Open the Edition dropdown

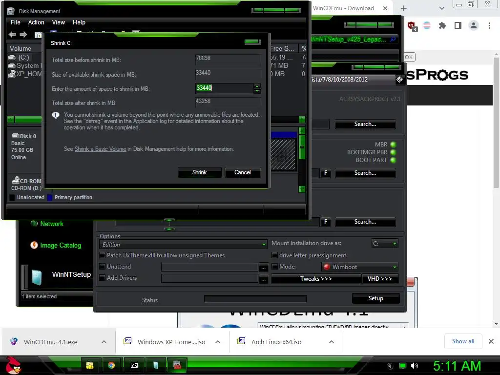[183, 245]
